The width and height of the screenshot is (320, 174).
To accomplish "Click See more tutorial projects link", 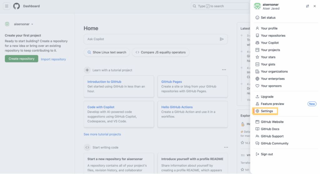I will [102, 134].
